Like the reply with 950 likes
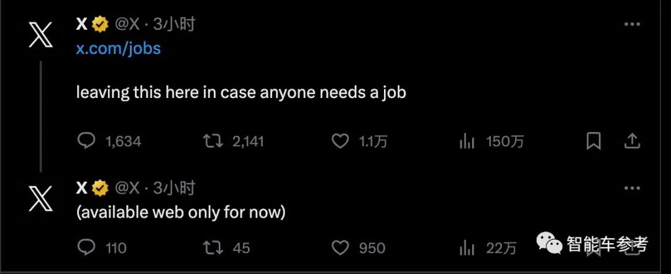 [x=340, y=248]
